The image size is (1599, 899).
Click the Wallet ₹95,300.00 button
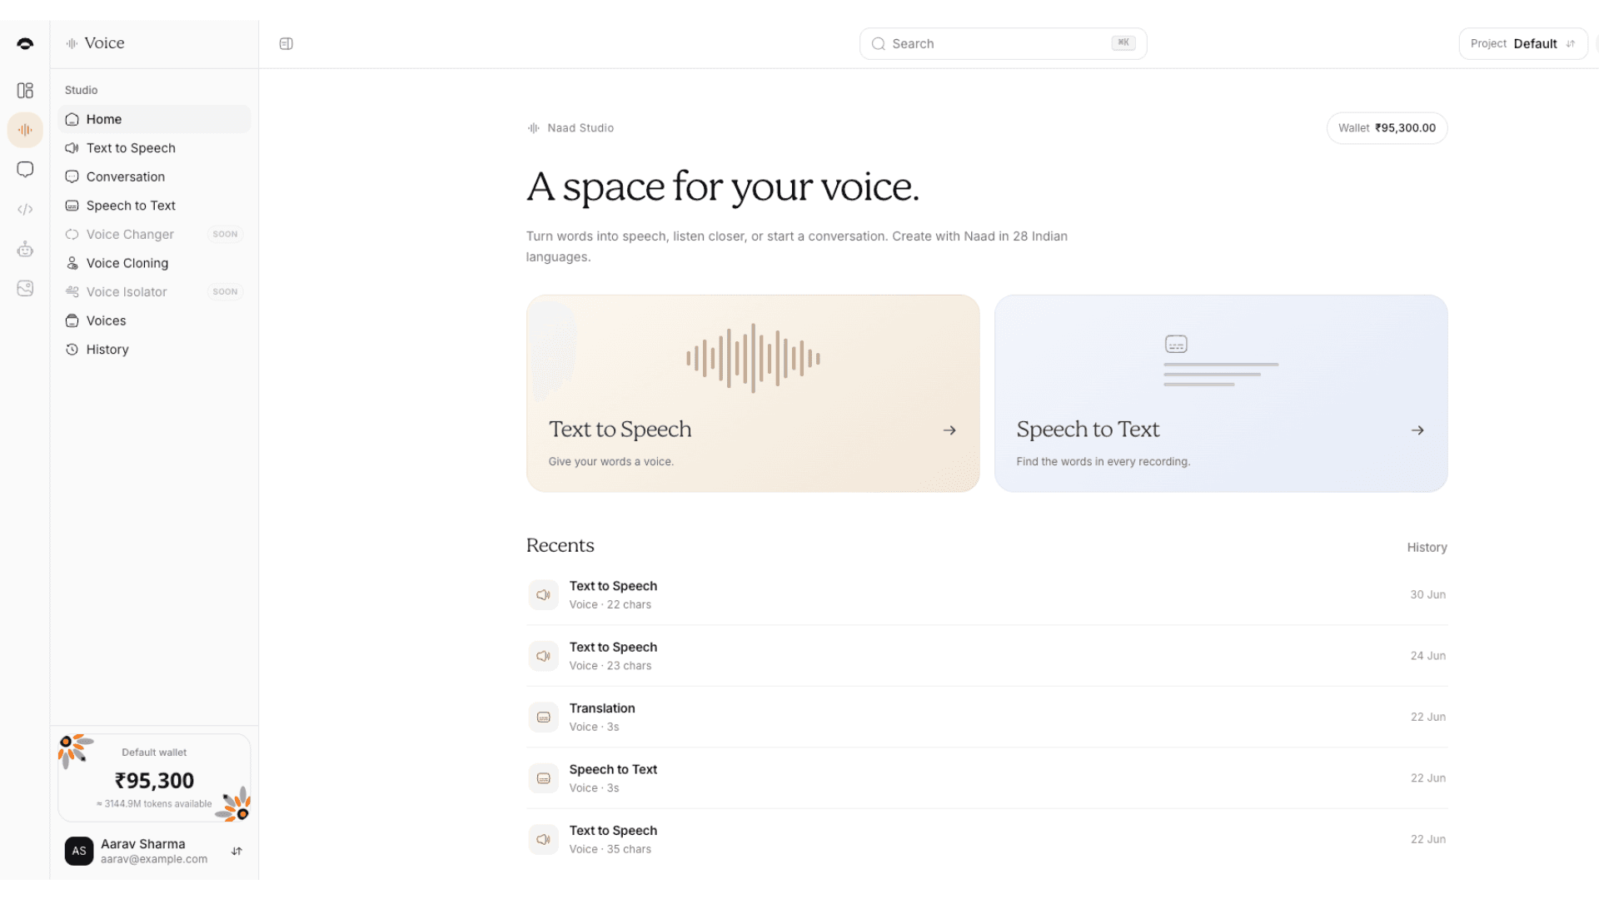pos(1387,128)
